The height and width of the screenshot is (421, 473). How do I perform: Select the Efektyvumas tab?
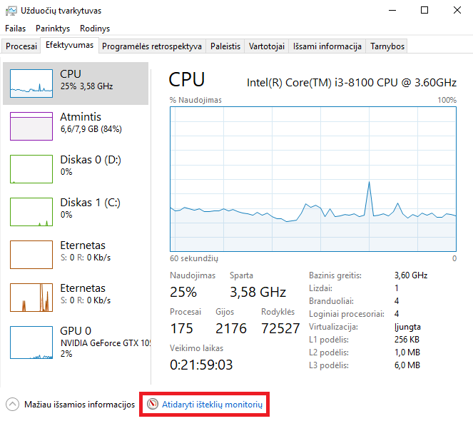69,45
